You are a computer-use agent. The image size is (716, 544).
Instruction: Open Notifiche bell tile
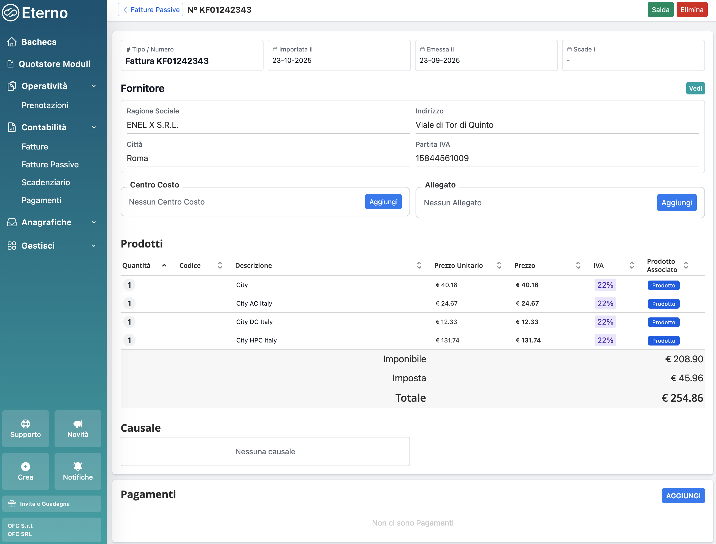click(x=78, y=471)
